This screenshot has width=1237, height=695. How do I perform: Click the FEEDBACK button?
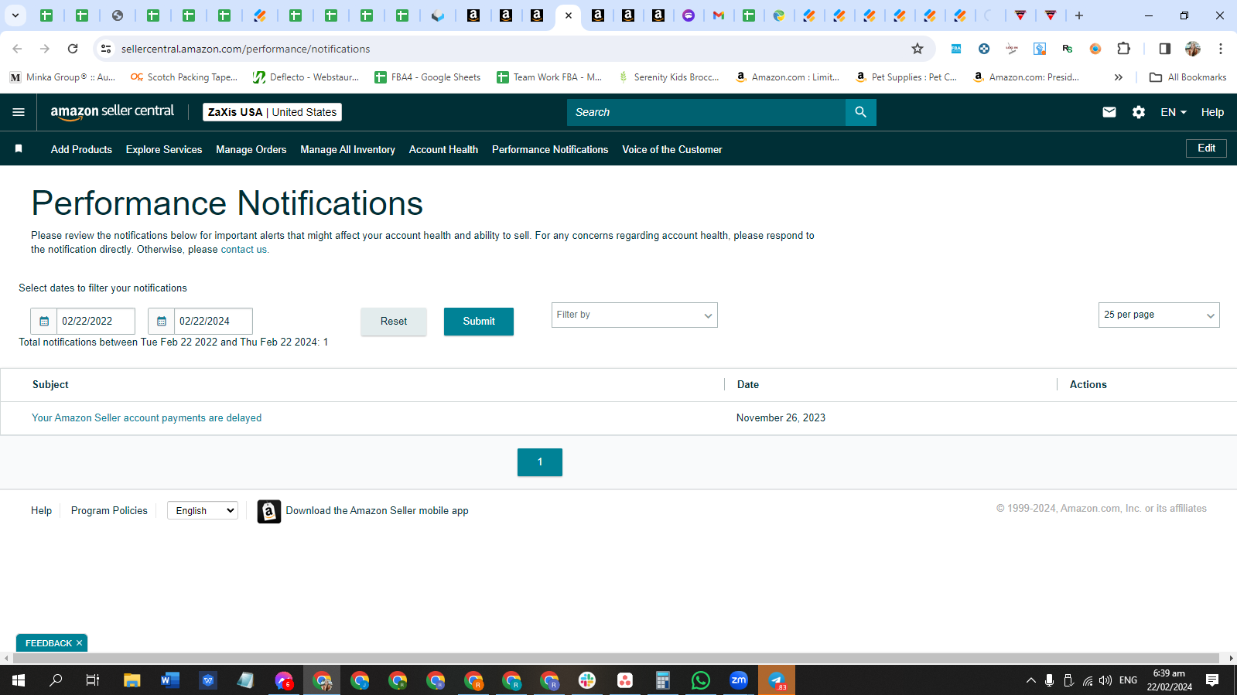49,643
